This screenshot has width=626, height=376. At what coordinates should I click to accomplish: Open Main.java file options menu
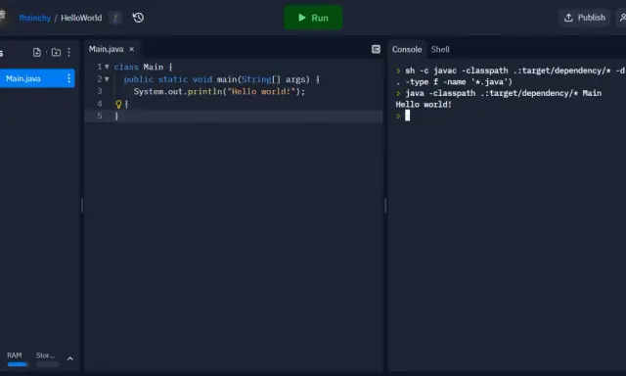69,78
